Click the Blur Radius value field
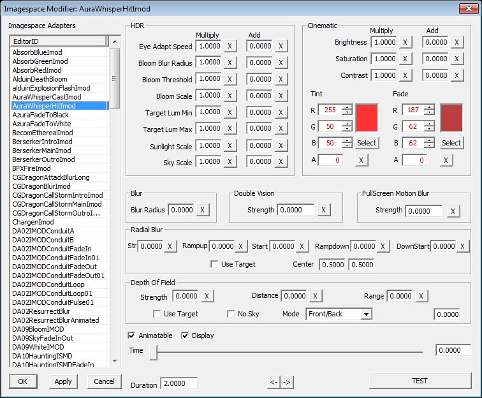The height and width of the screenshot is (398, 482). (182, 210)
